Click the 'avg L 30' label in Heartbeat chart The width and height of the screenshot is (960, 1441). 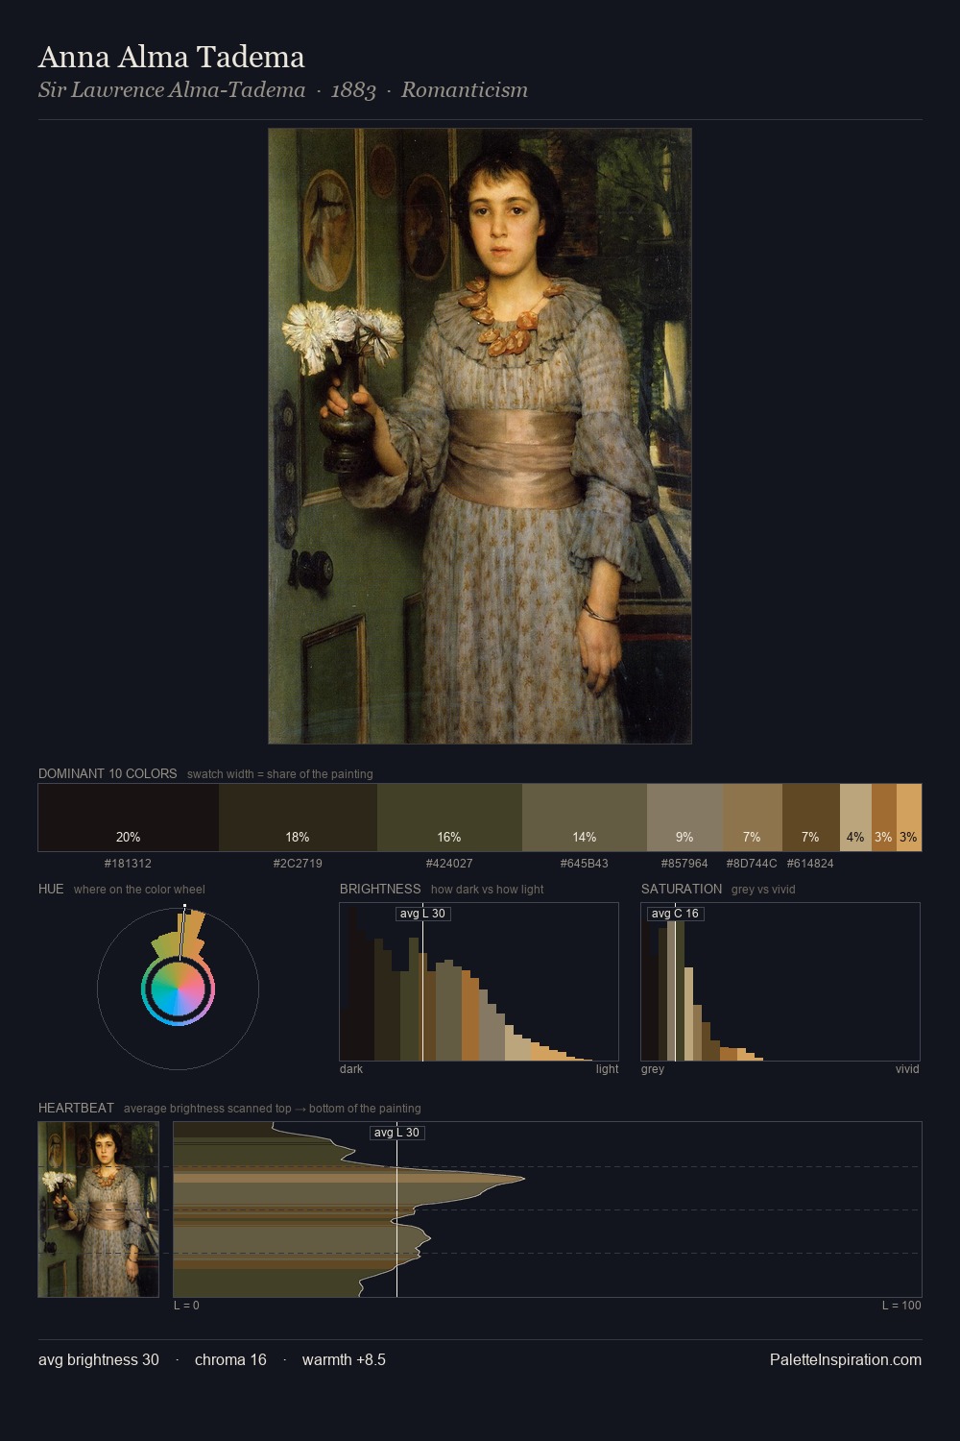click(x=396, y=1133)
